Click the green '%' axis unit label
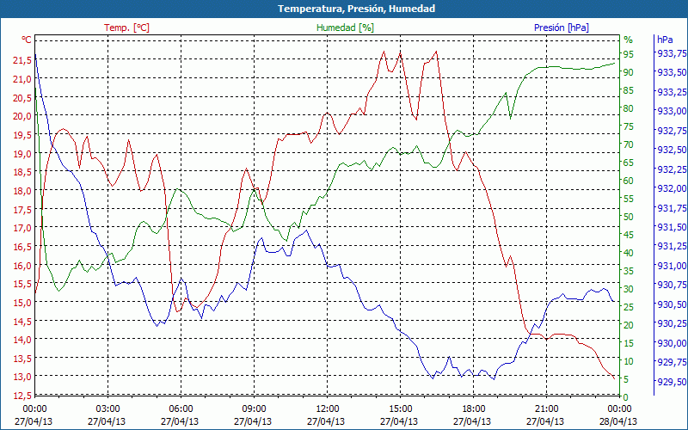Screen dimensions: 688x430 pyautogui.click(x=629, y=40)
